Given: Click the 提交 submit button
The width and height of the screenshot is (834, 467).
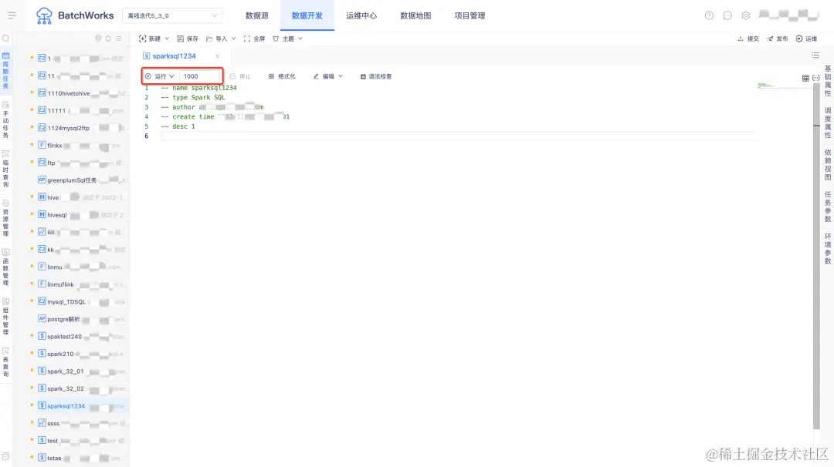Looking at the screenshot, I should tap(748, 39).
